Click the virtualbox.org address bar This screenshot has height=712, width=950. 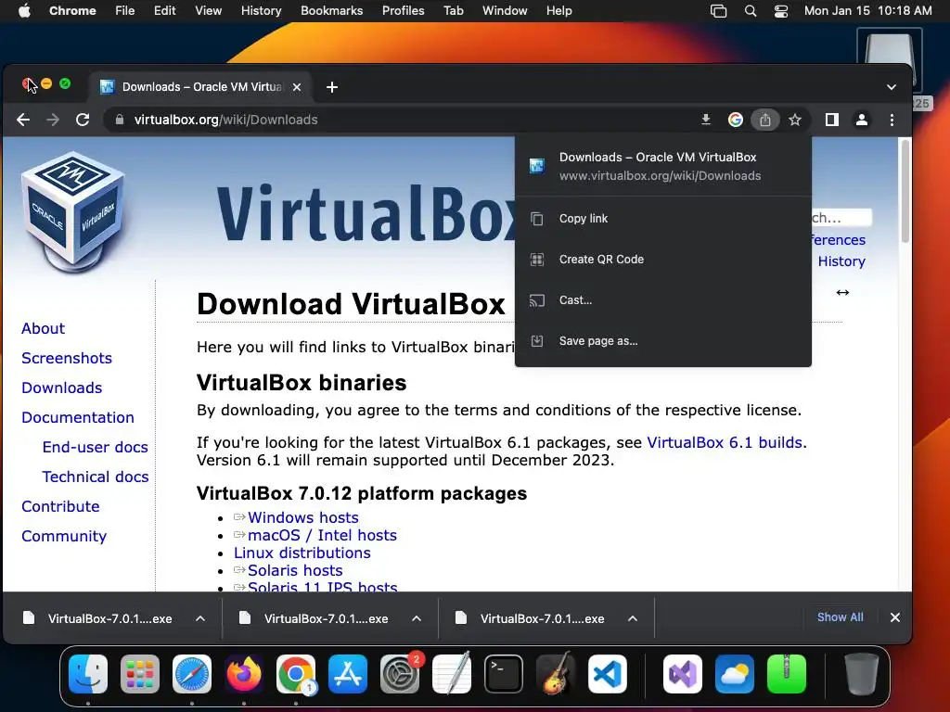click(400, 120)
